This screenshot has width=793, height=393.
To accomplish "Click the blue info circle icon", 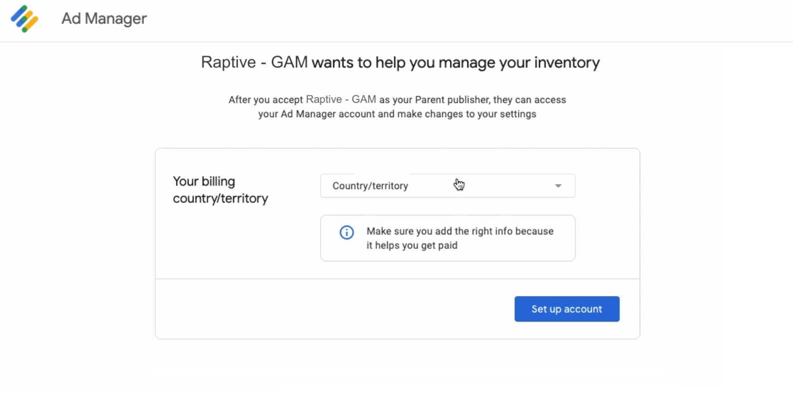I will 347,232.
